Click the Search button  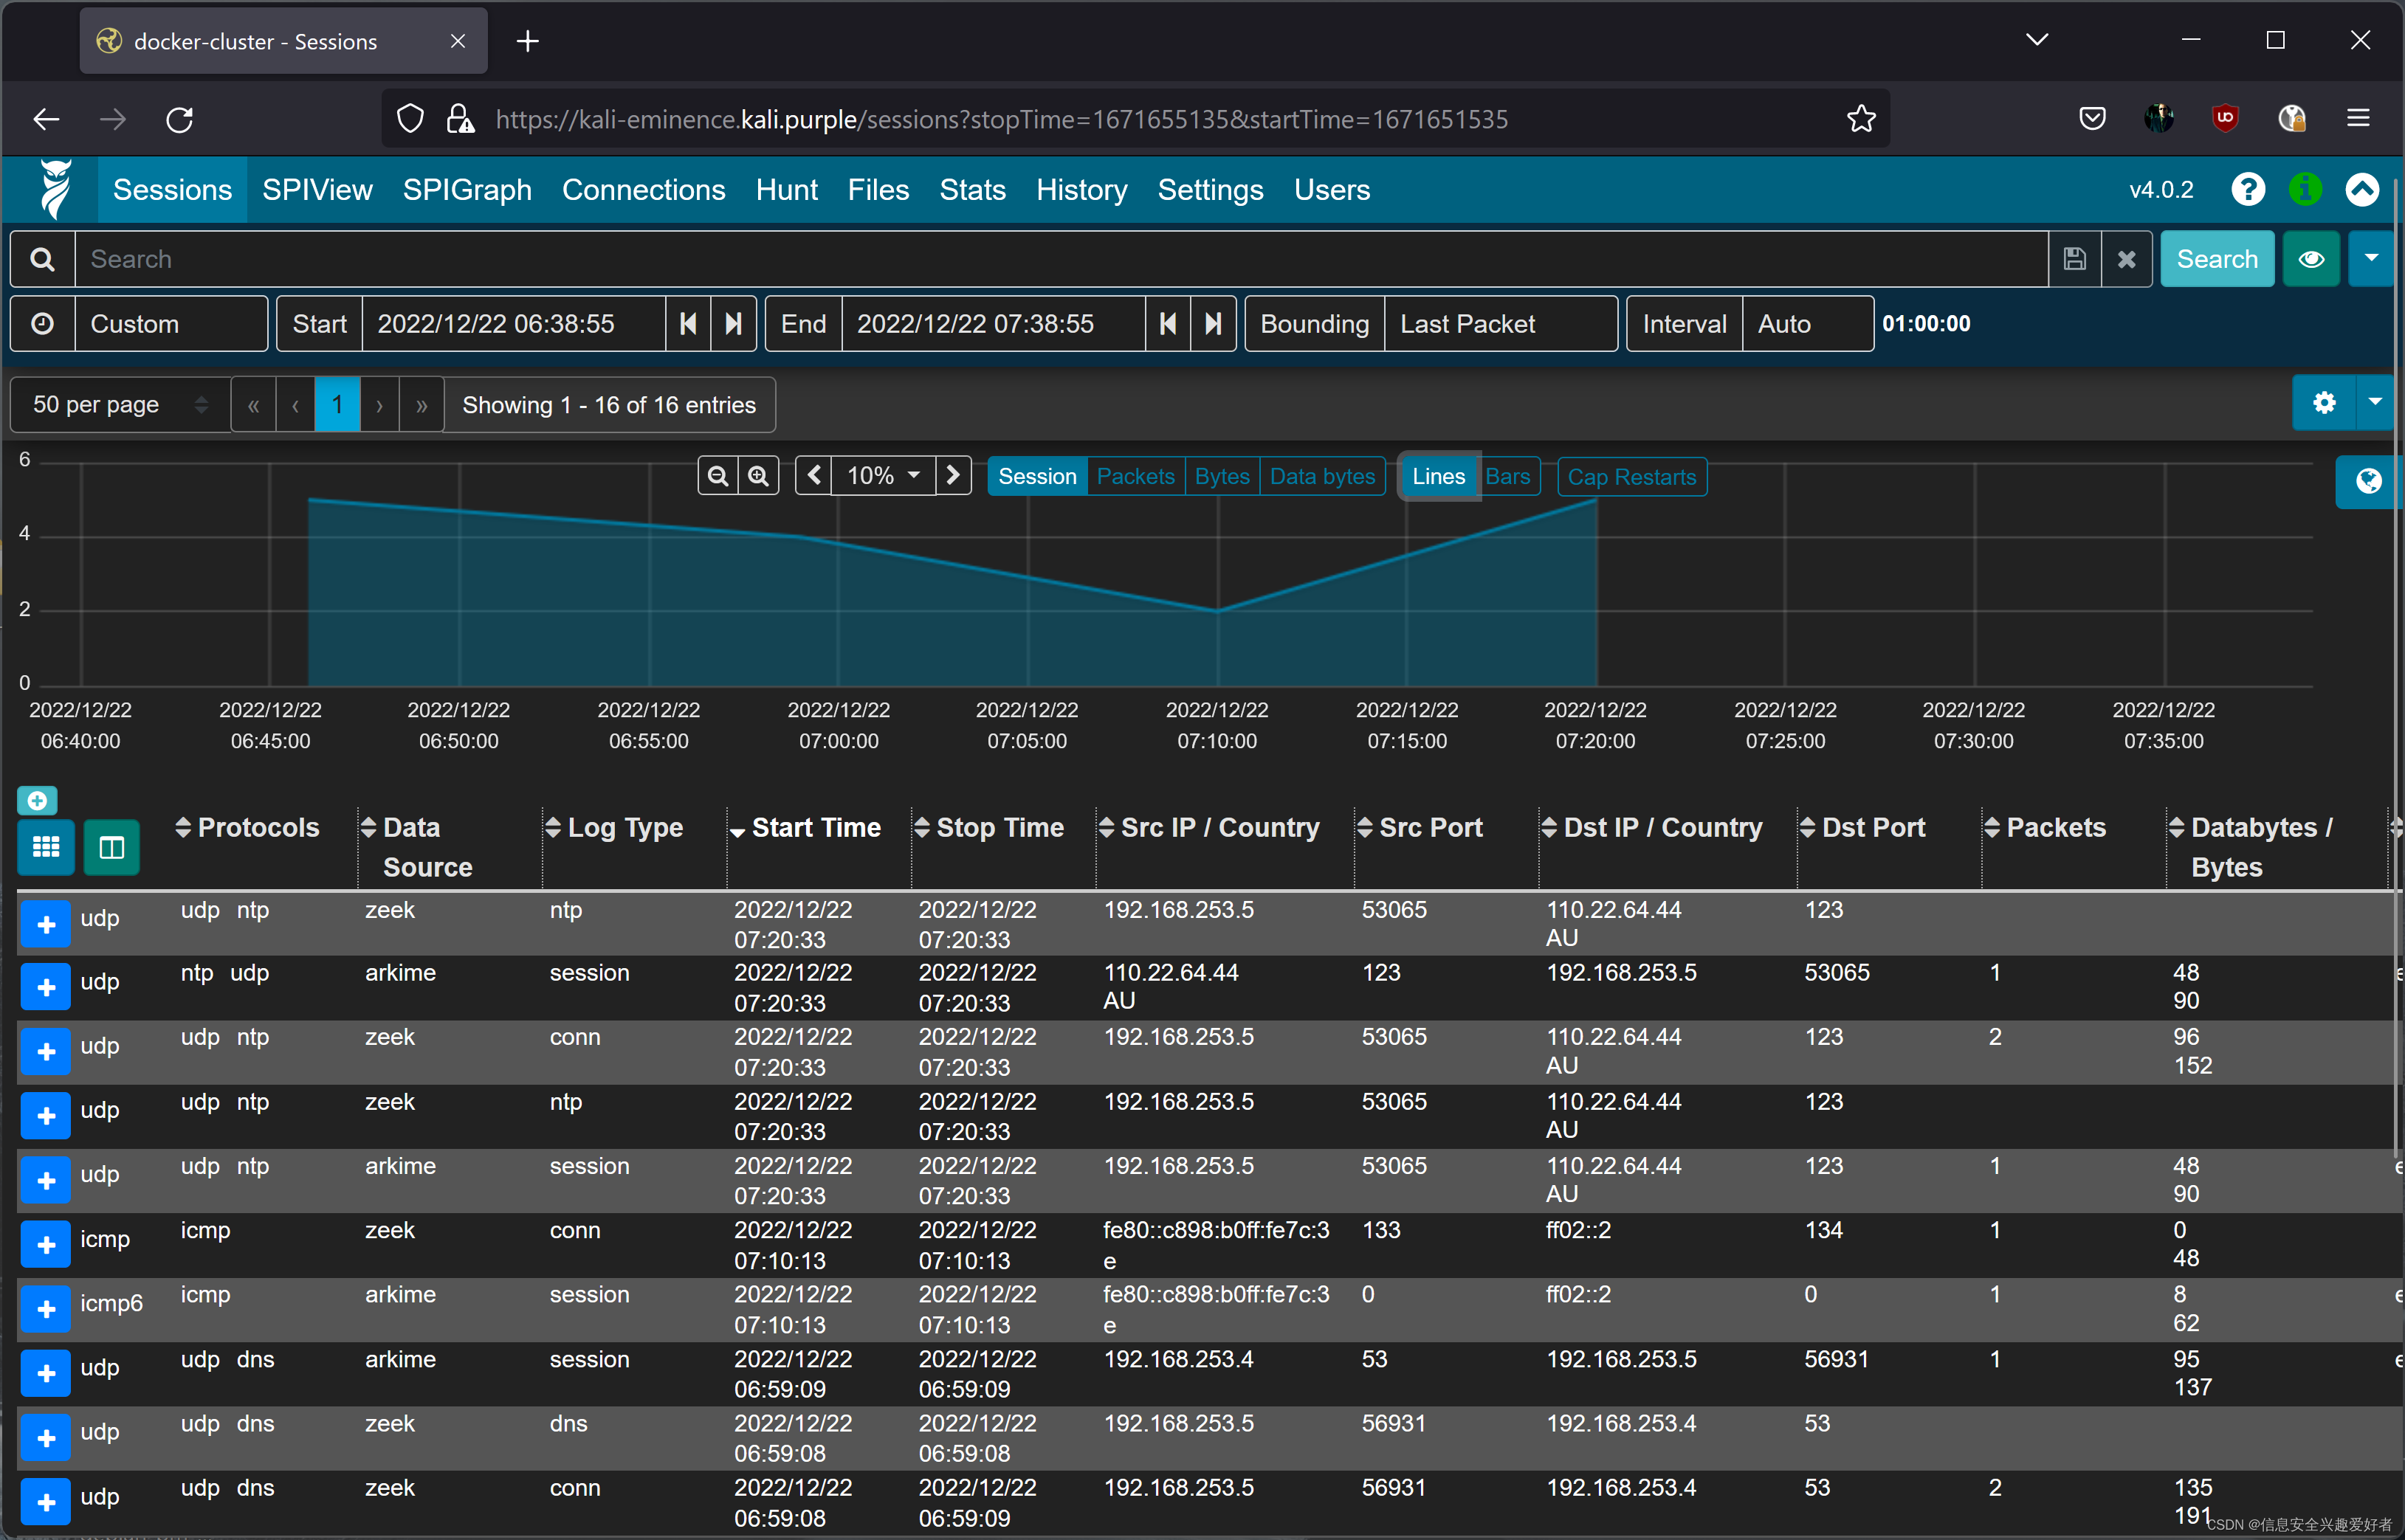coord(2219,258)
